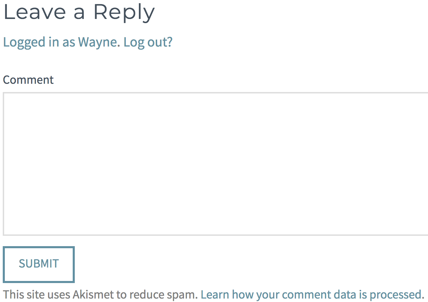
Task: Click the SUBMIT button
Action: coord(39,264)
